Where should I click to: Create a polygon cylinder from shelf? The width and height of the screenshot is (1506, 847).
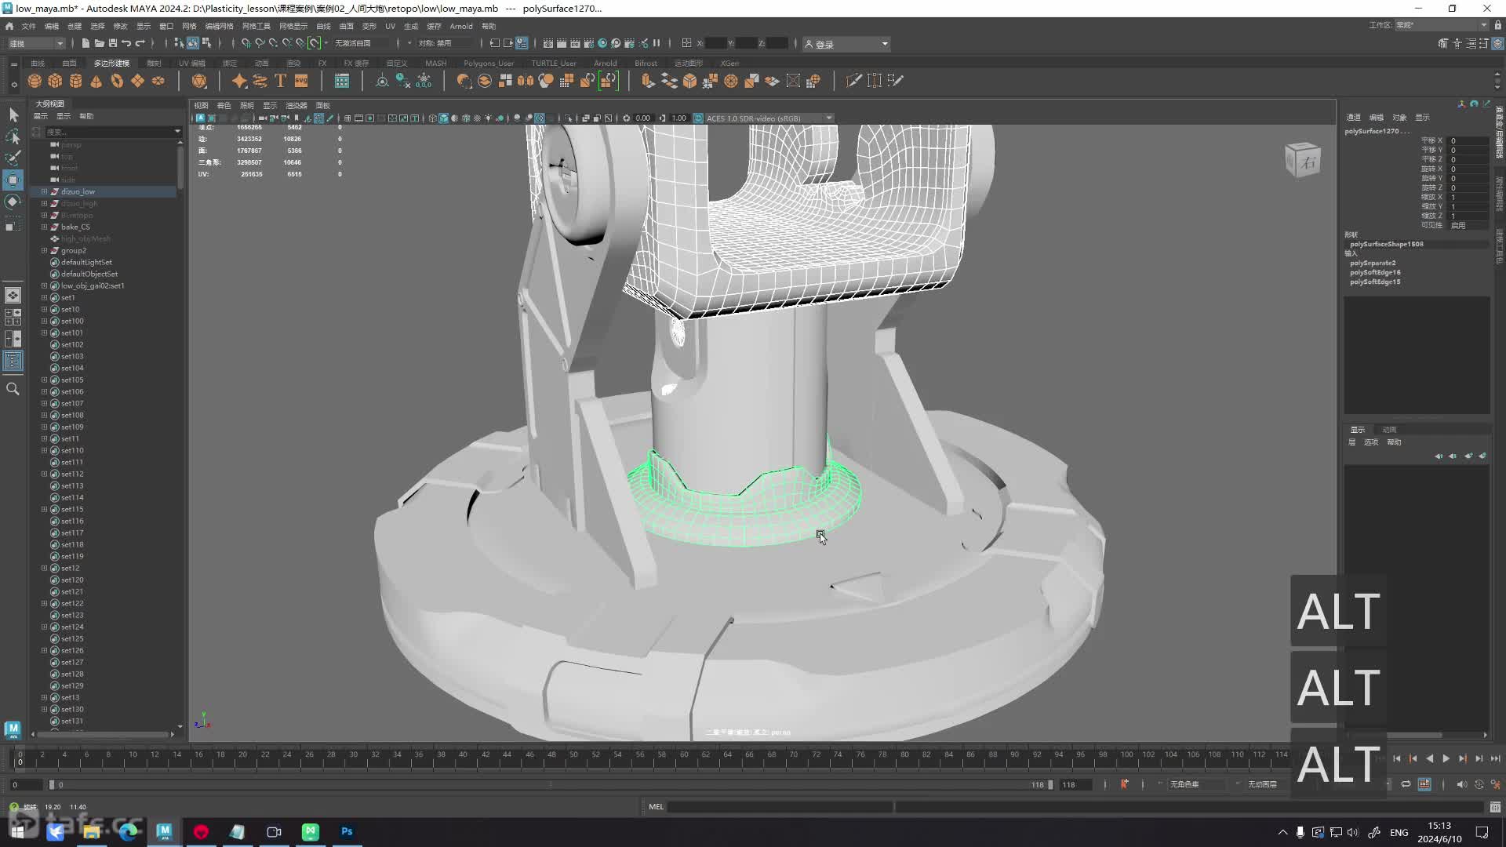click(x=75, y=81)
